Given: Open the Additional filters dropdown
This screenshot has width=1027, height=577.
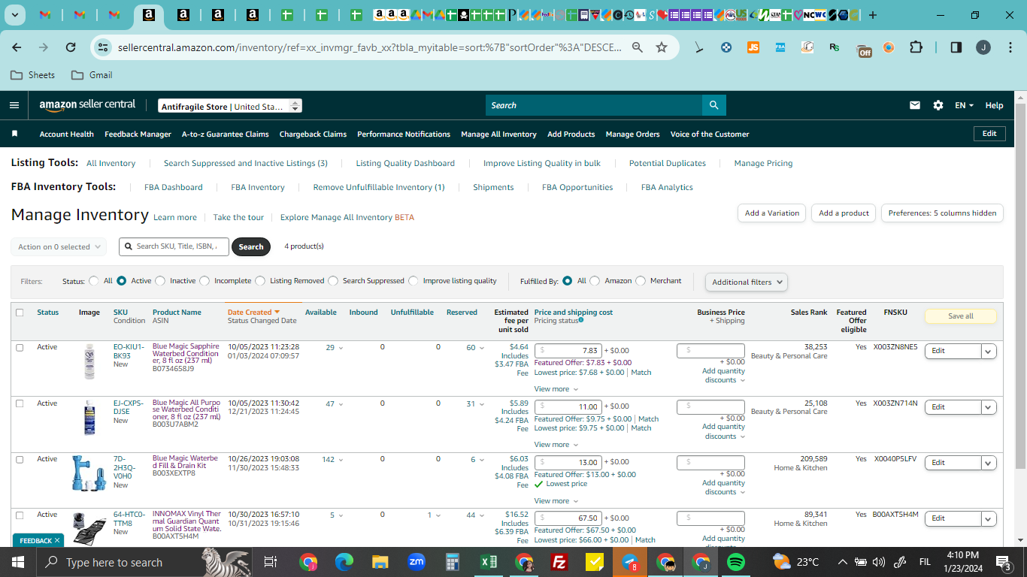Looking at the screenshot, I should point(747,282).
